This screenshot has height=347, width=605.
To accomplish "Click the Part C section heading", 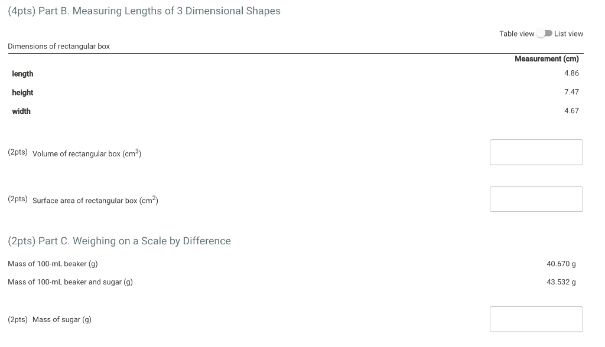I will pos(119,241).
